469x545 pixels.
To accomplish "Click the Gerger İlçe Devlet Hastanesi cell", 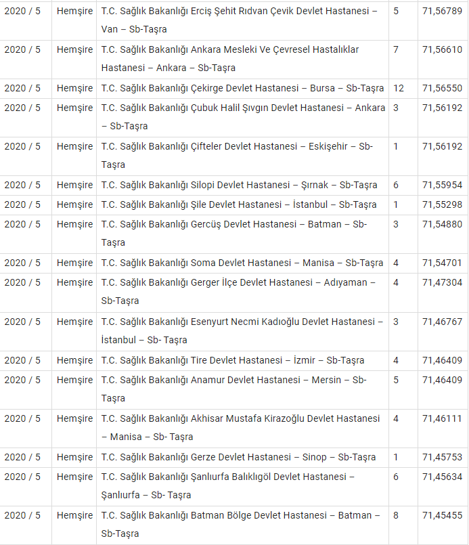I will click(x=242, y=292).
